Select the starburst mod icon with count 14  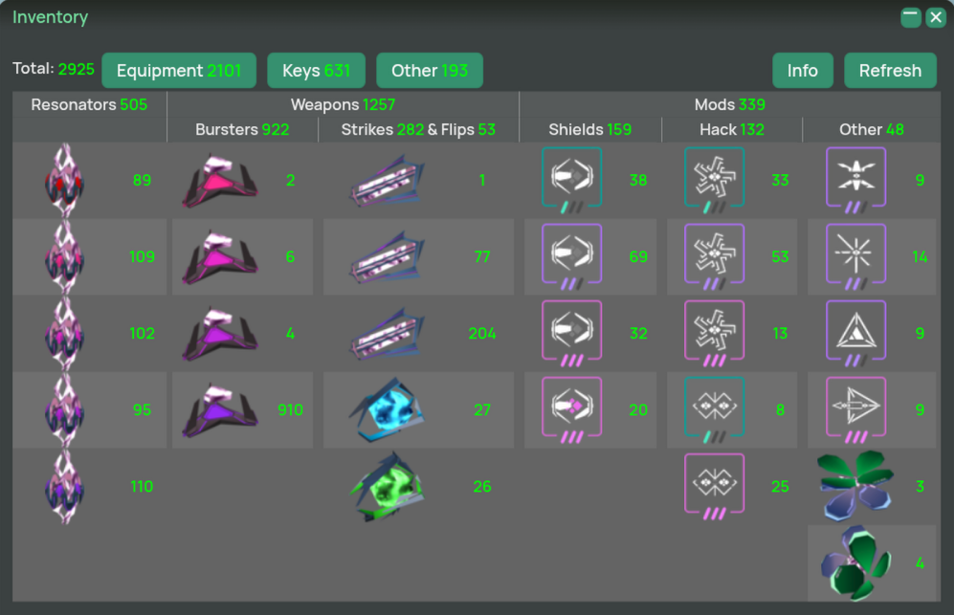(856, 256)
